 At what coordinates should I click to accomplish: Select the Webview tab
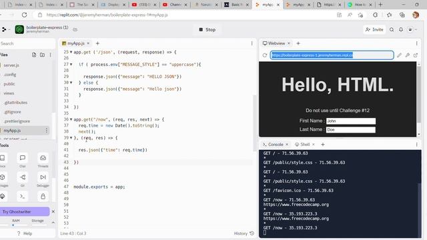coord(274,43)
